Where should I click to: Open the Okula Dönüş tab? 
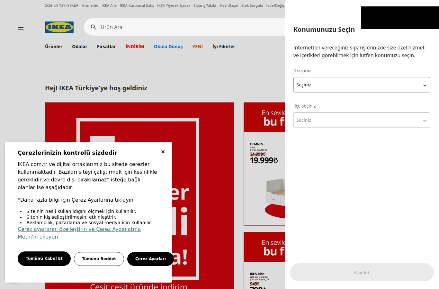168,47
